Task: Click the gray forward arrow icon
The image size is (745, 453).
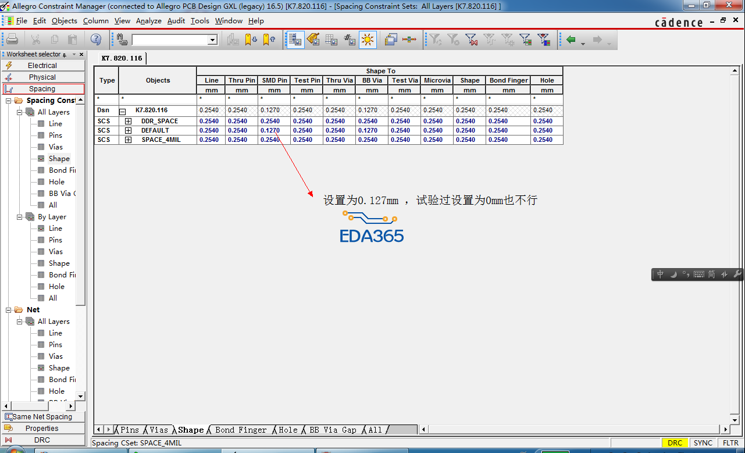Action: click(x=597, y=40)
